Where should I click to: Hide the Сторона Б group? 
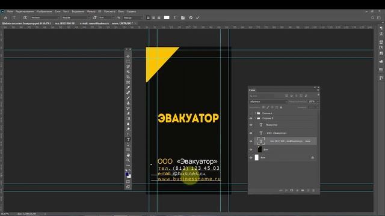[x=251, y=118]
